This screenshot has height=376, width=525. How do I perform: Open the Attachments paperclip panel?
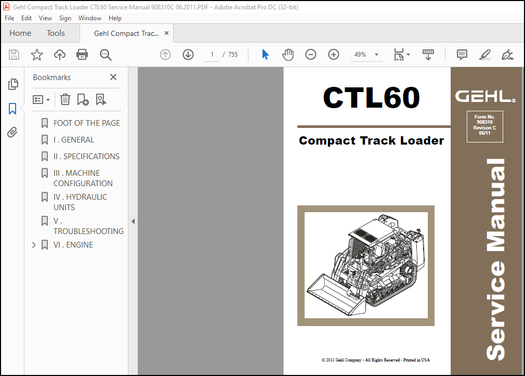(x=12, y=133)
